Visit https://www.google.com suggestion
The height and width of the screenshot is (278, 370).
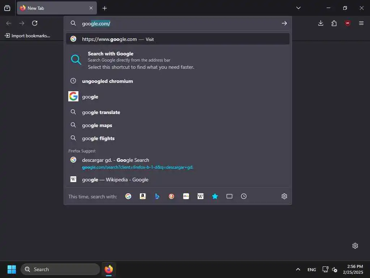178,39
